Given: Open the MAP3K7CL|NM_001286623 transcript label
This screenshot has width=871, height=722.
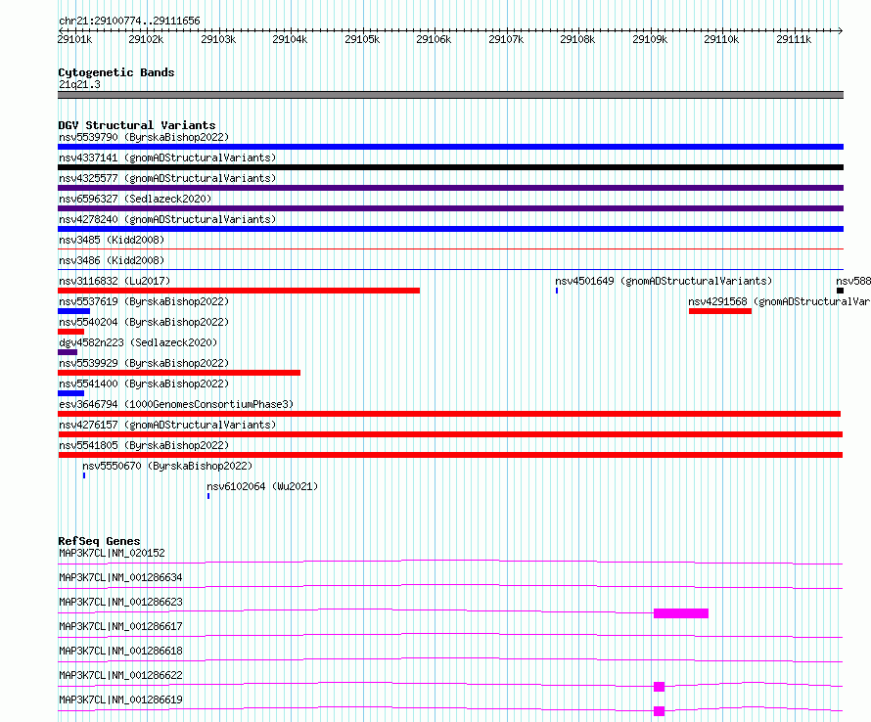Looking at the screenshot, I should [x=120, y=602].
